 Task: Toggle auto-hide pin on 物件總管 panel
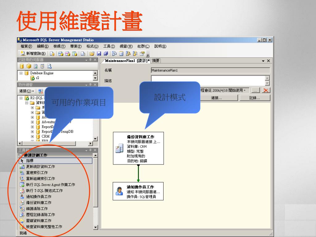pyautogui.click(x=90, y=85)
